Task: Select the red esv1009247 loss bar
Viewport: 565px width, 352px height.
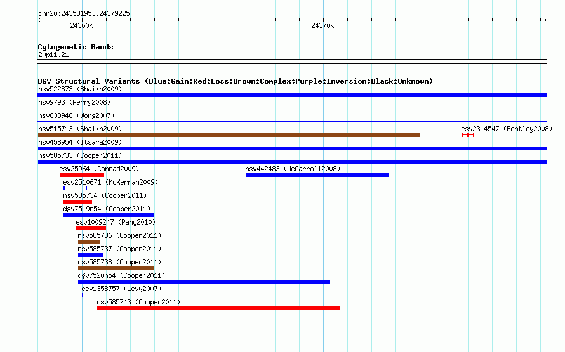Action: (91, 228)
